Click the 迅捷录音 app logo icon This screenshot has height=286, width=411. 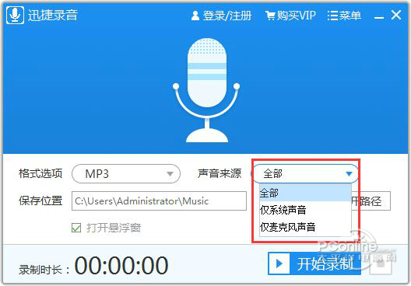(15, 16)
